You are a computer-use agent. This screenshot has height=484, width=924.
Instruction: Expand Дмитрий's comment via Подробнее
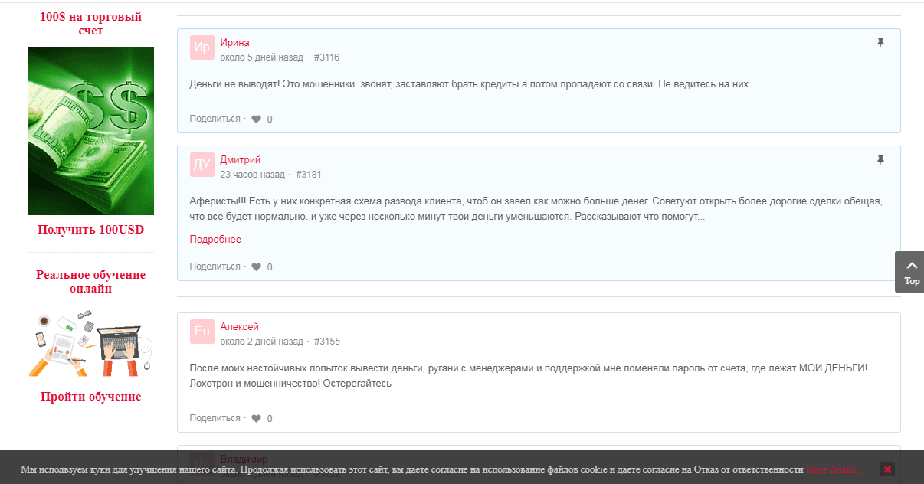pyautogui.click(x=215, y=240)
